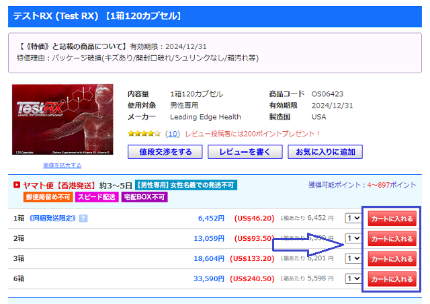This screenshot has height=304, width=430.
Task: Click the maker name Leading Edge Health
Action: tap(206, 117)
